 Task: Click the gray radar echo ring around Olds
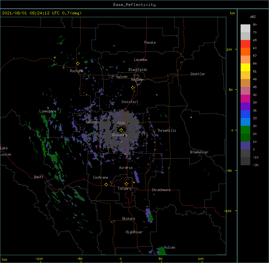pos(121,131)
